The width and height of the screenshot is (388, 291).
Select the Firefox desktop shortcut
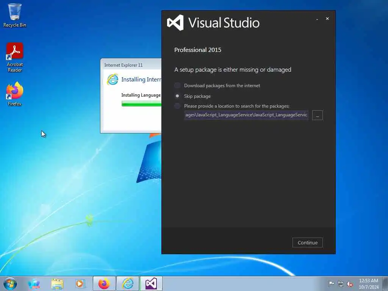pyautogui.click(x=15, y=94)
